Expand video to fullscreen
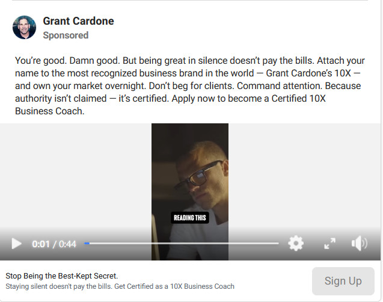Image resolution: width=383 pixels, height=302 pixels. 329,244
